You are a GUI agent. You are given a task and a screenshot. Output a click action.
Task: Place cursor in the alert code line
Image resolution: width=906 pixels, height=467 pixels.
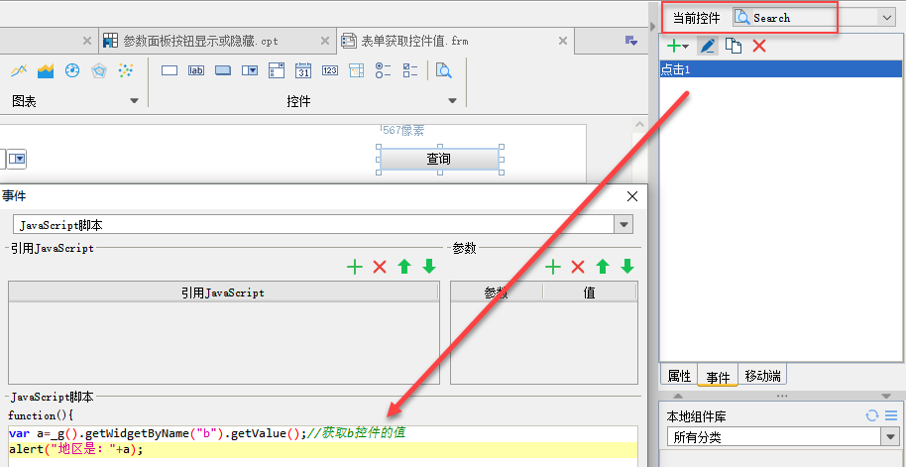point(323,450)
